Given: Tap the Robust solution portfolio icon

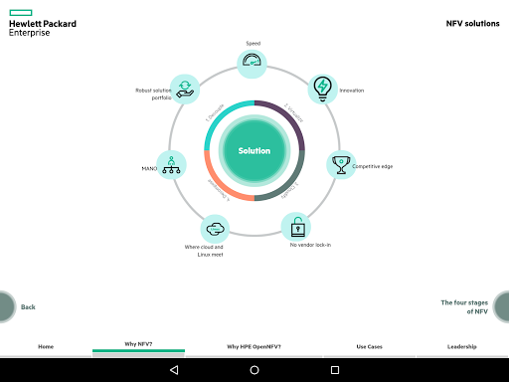Looking at the screenshot, I should click(185, 89).
